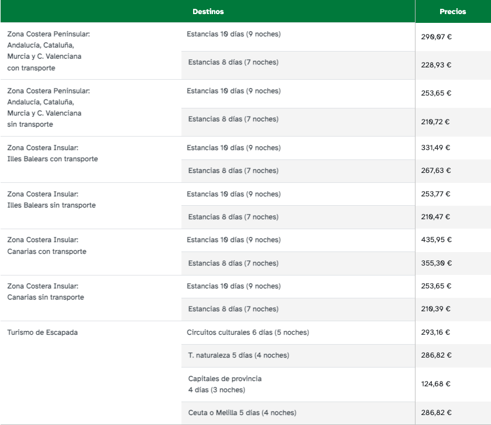Viewport: 491px width, 425px height.
Task: Click the 293,16 € price cell
Action: tap(437, 332)
